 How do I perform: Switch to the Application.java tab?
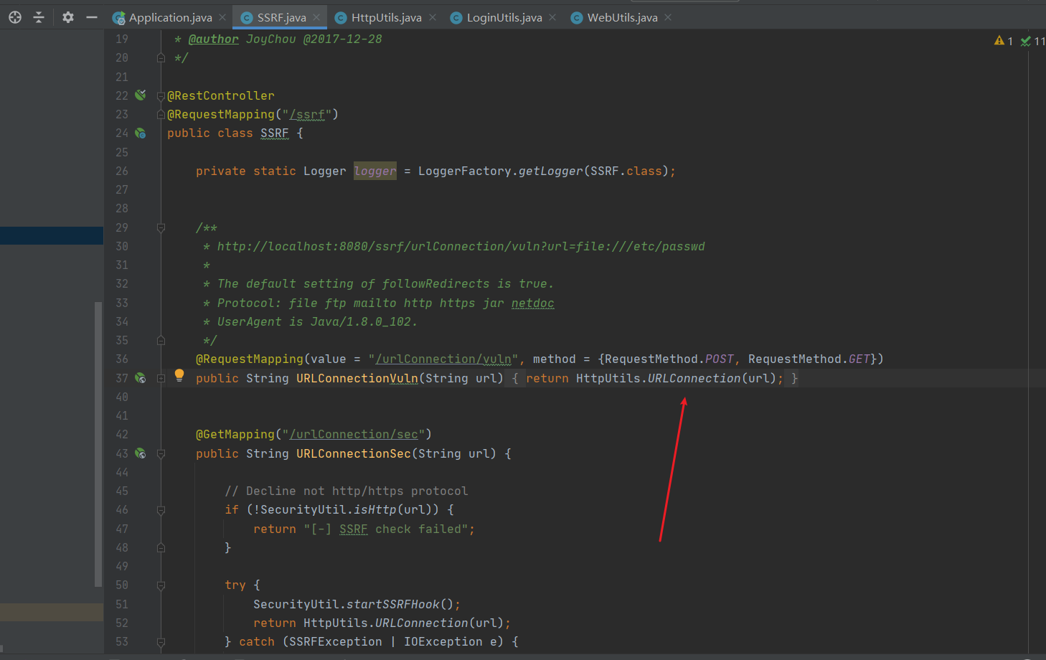[170, 17]
